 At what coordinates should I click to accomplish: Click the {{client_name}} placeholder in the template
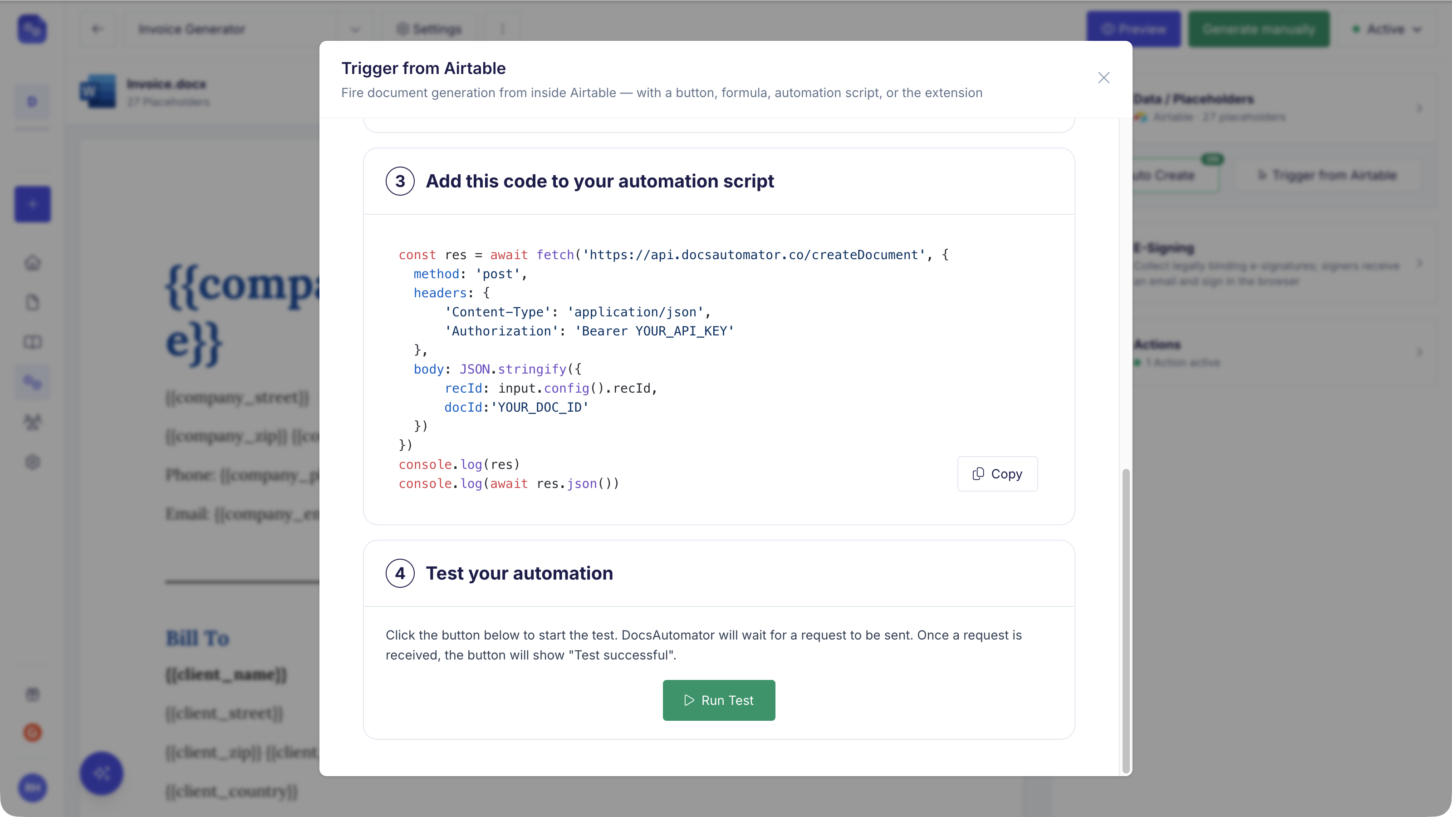click(x=226, y=674)
